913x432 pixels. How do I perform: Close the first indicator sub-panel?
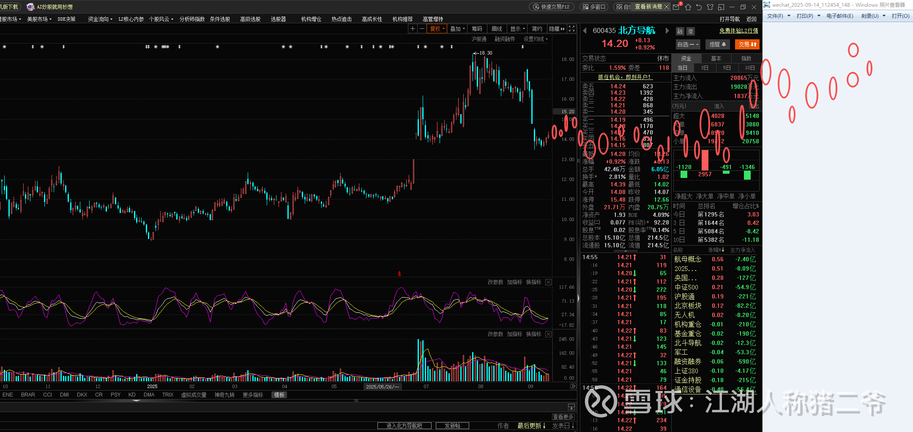tap(548, 282)
